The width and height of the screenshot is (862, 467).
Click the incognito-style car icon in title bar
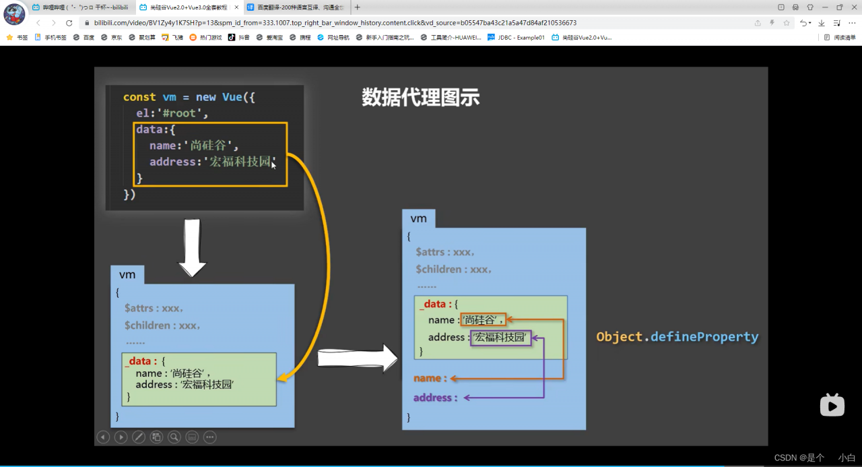click(795, 7)
